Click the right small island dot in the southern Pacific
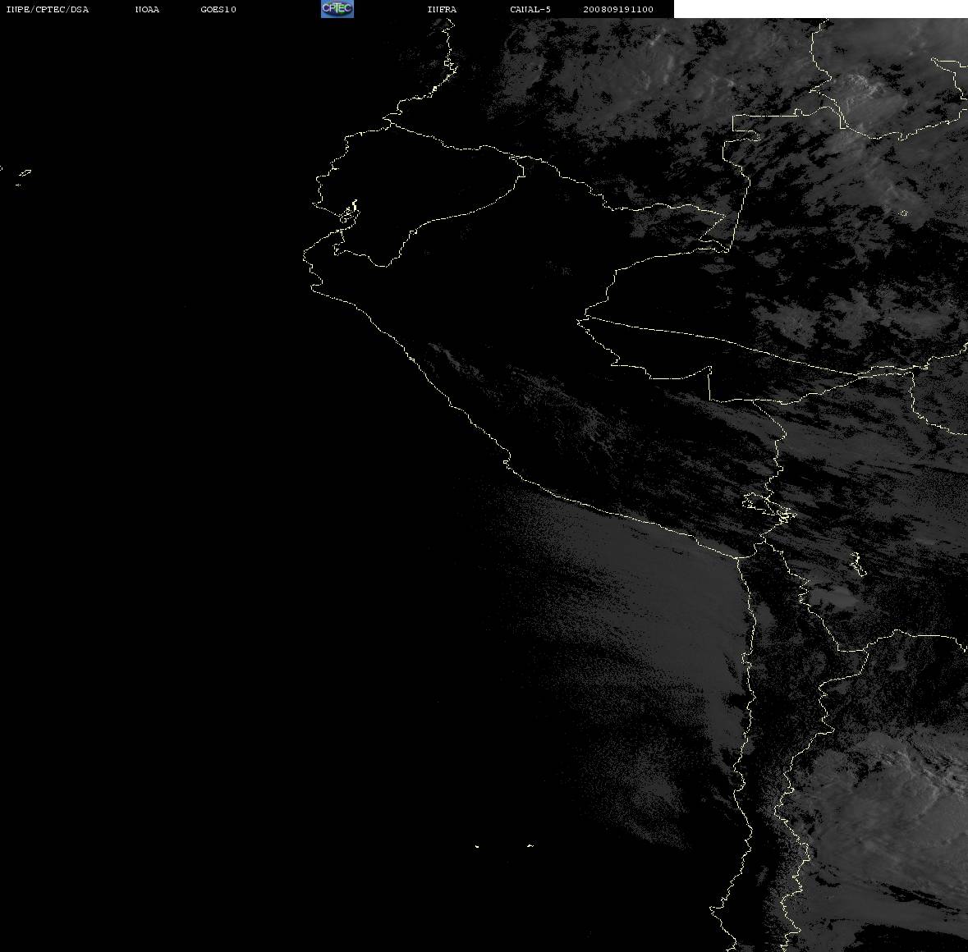968x952 pixels. pos(530,845)
